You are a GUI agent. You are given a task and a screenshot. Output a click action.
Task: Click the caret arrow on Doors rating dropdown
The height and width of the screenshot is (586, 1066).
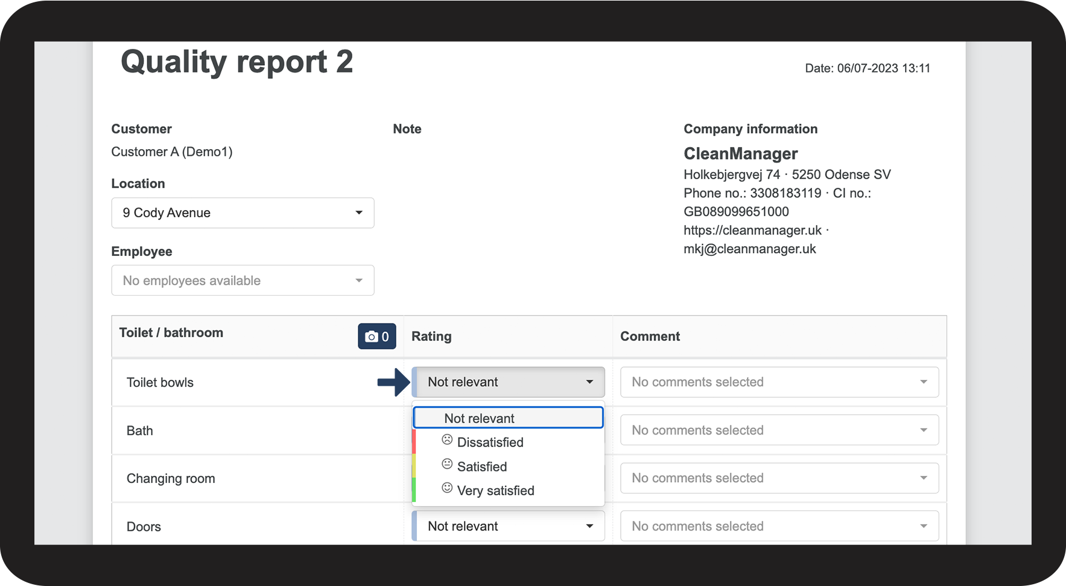point(589,526)
